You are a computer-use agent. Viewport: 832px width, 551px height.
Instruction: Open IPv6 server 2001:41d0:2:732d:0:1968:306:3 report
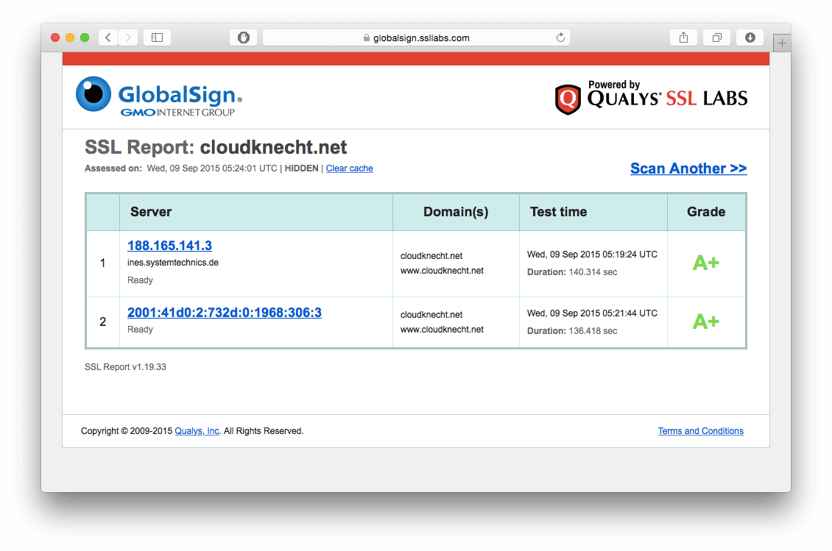click(225, 313)
